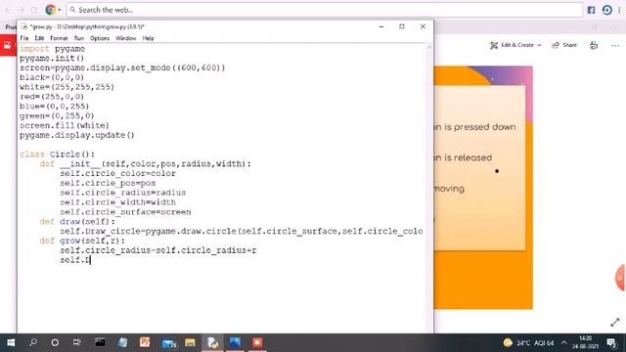The height and width of the screenshot is (352, 626).
Task: Click the weather 34°C AQI 64 widget
Action: coord(529,343)
